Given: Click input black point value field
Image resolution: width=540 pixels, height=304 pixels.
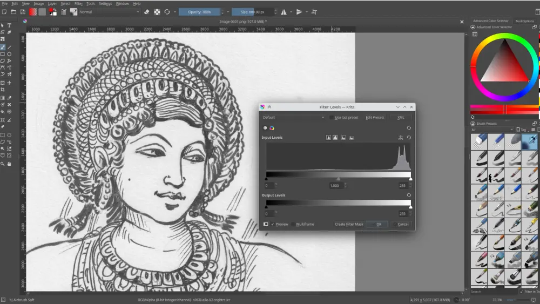Looking at the screenshot, I should (x=269, y=186).
